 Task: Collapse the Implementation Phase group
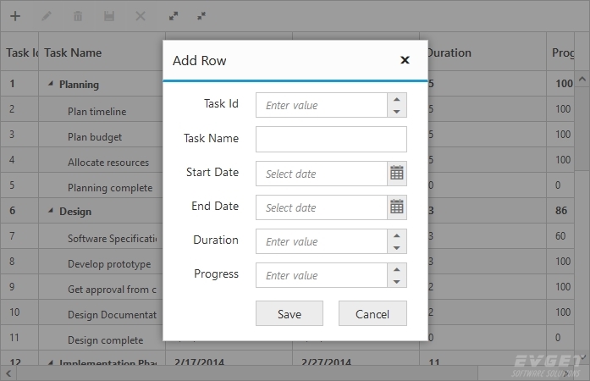[50, 363]
